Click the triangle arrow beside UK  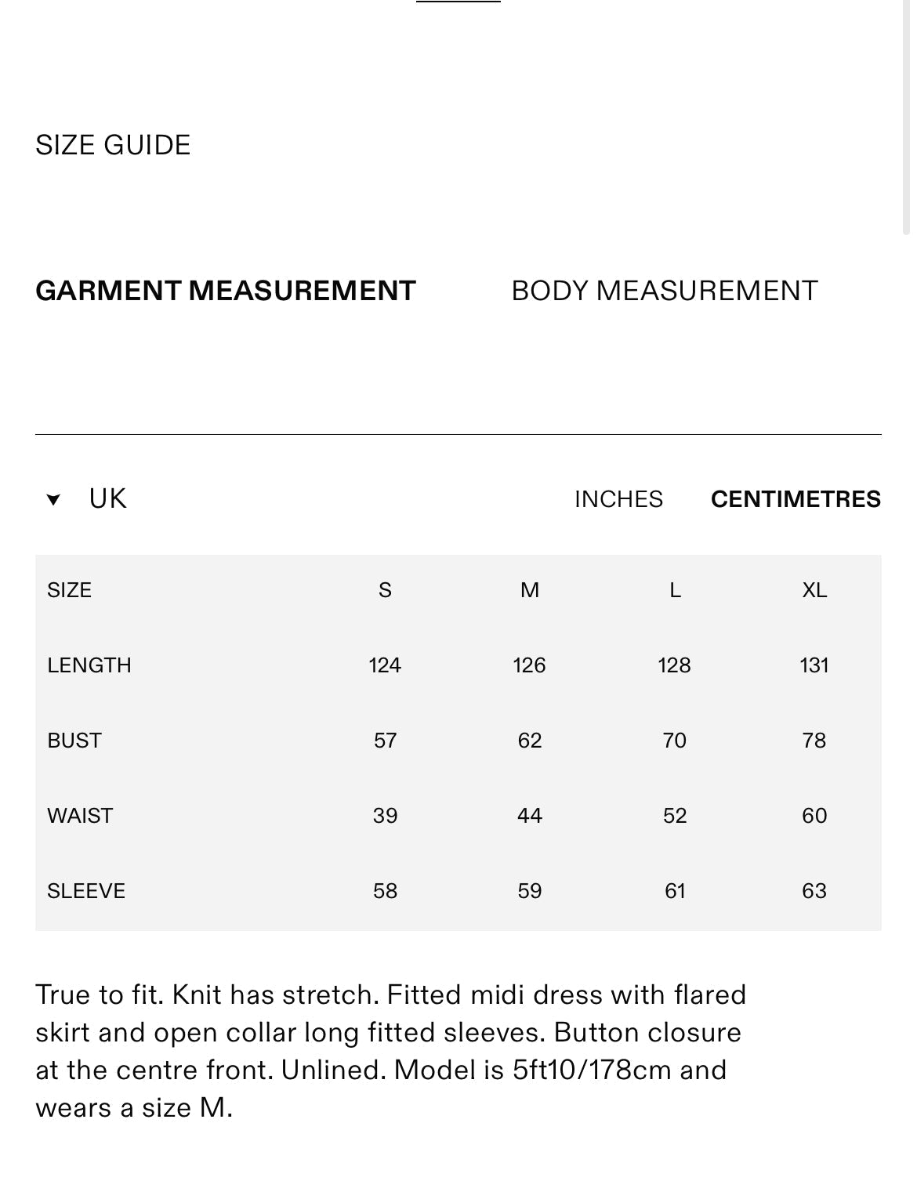point(53,500)
